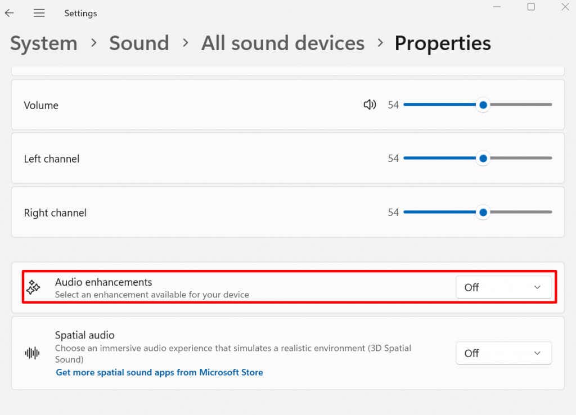Navigate to the System breadcrumb
576x415 pixels.
pyautogui.click(x=44, y=43)
